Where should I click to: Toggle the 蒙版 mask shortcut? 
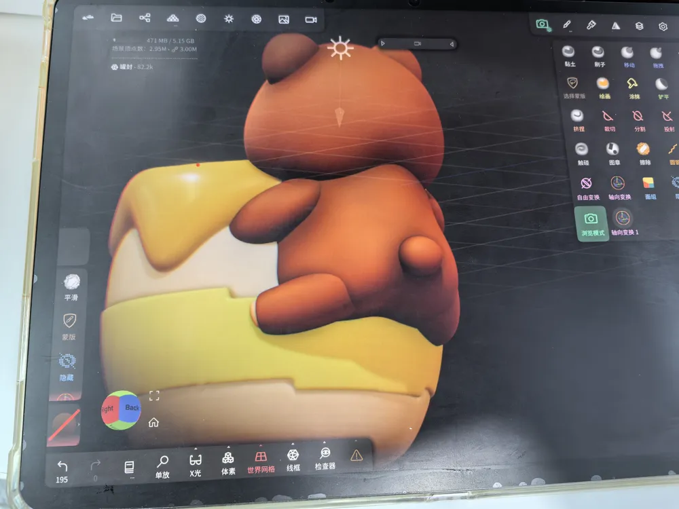click(x=69, y=326)
